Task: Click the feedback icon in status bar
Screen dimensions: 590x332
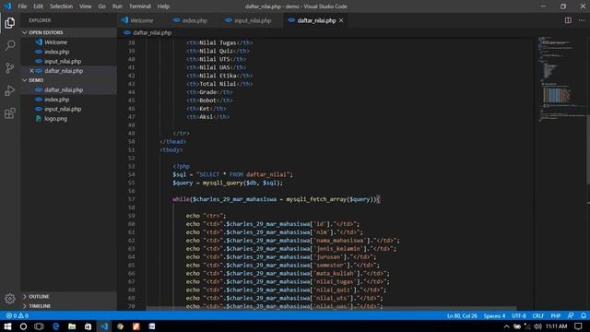Action: [571, 315]
